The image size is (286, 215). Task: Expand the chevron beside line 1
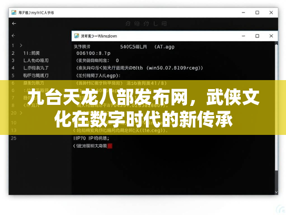[21, 45]
